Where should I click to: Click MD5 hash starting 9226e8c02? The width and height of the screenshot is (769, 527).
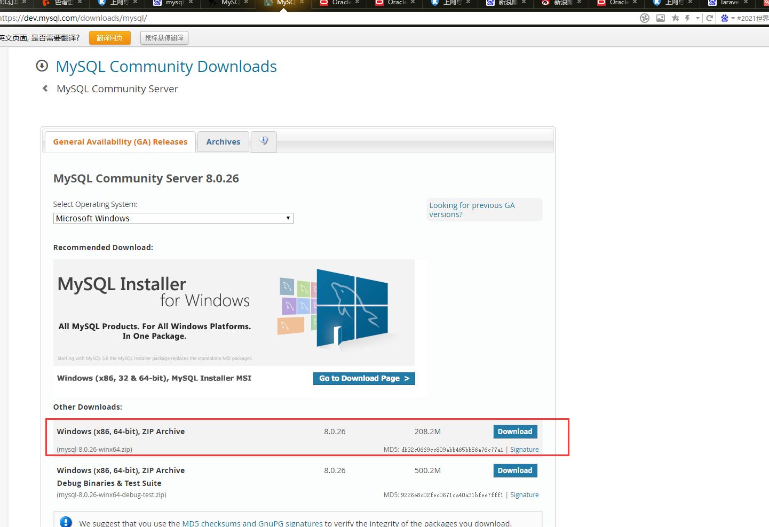click(452, 495)
